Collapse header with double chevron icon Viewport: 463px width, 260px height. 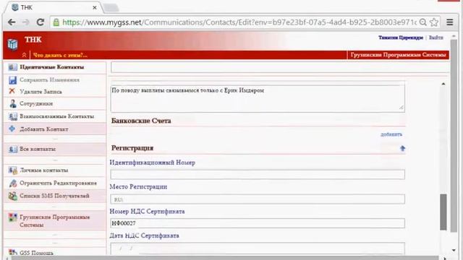click(x=24, y=55)
